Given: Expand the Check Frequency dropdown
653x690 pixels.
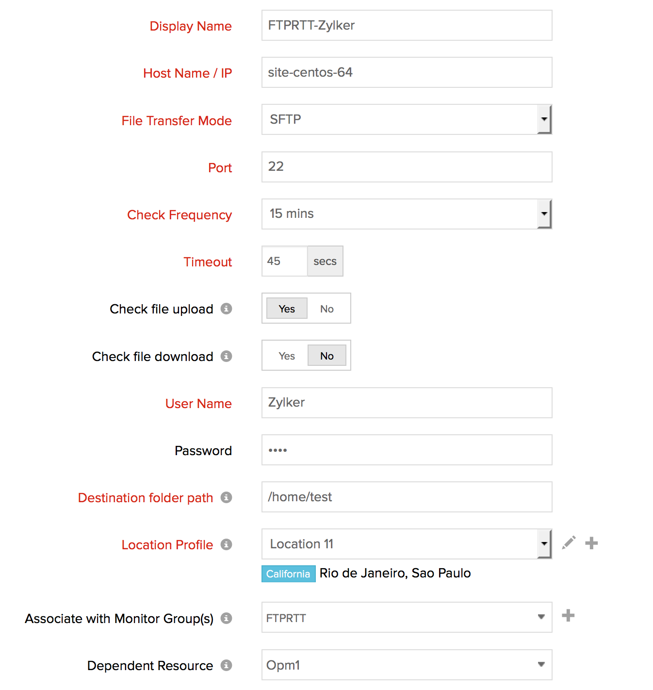Looking at the screenshot, I should click(x=407, y=214).
